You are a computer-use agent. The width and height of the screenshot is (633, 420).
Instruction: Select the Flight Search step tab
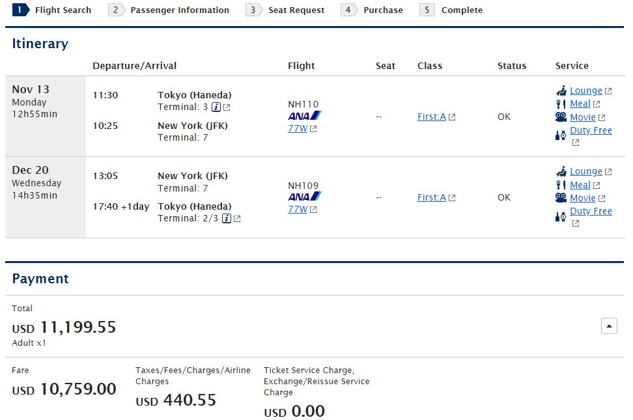(51, 10)
